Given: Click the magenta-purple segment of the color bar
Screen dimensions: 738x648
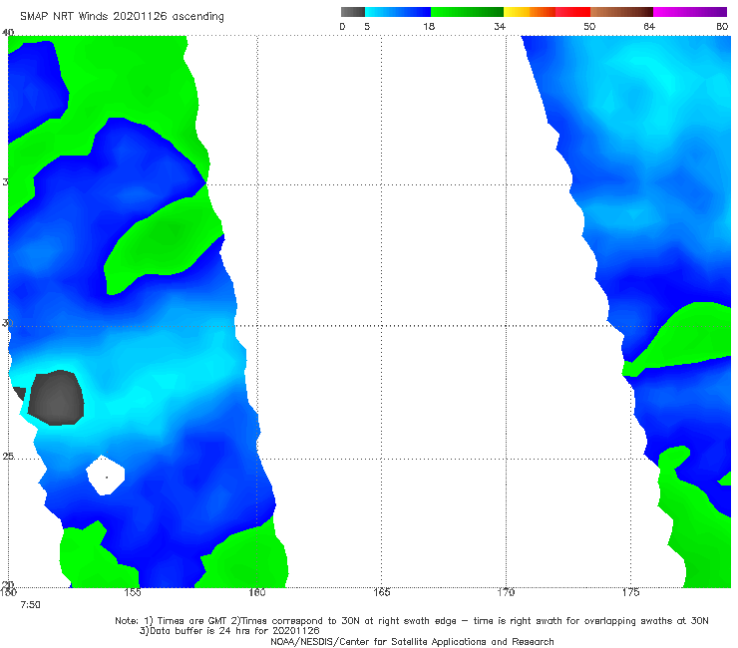Looking at the screenshot, I should point(690,12).
